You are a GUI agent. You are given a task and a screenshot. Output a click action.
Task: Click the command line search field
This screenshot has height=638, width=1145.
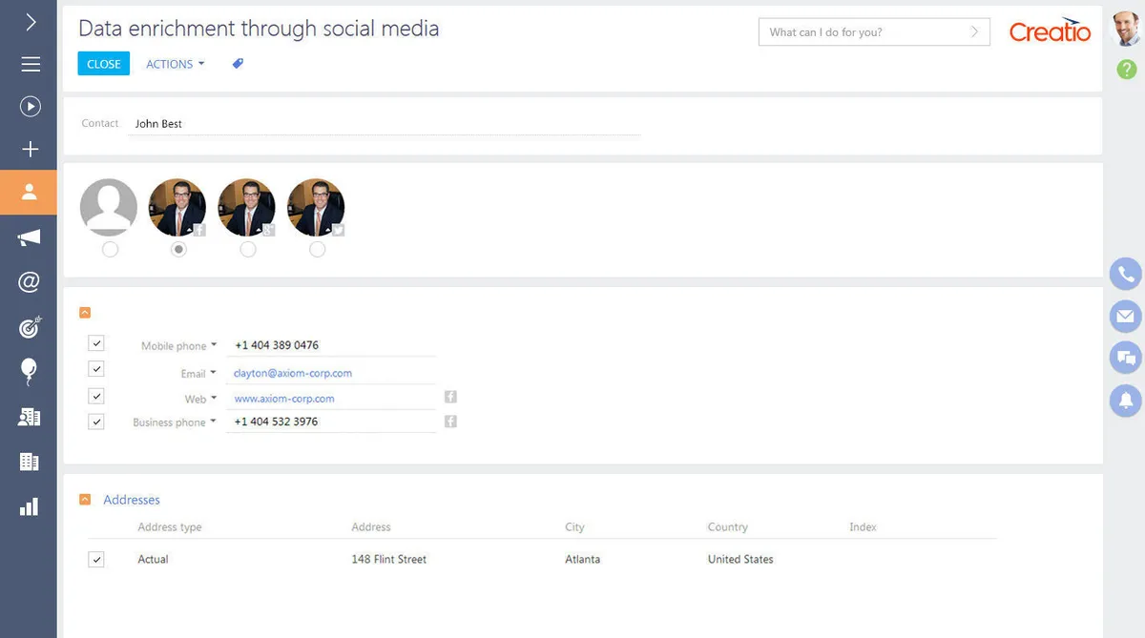[864, 32]
